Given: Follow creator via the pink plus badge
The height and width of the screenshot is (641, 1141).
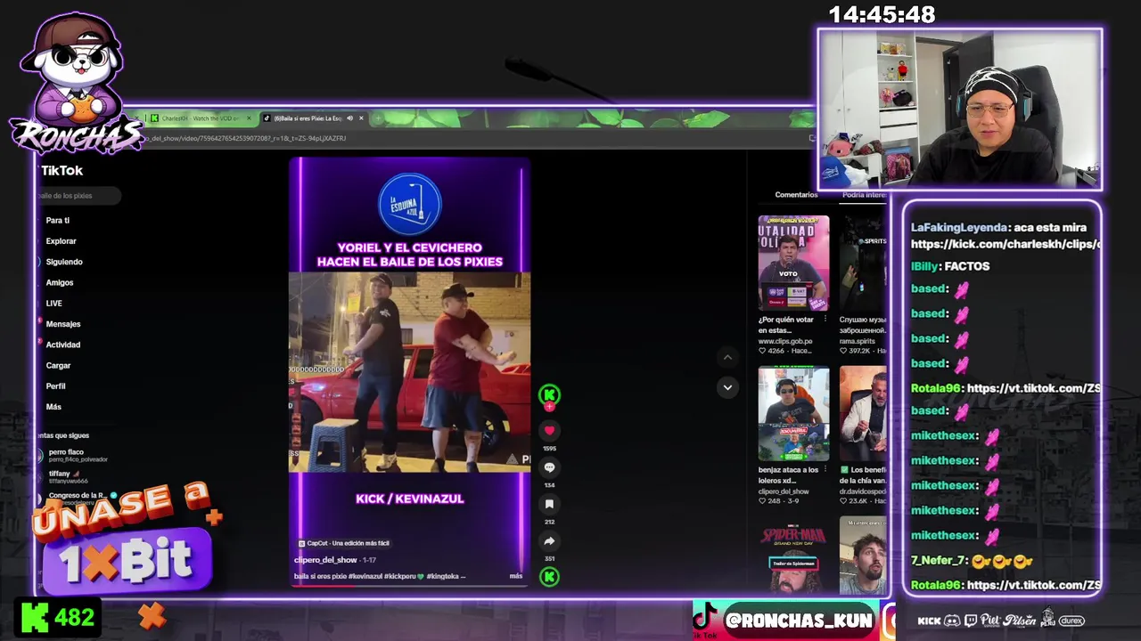Looking at the screenshot, I should coord(549,406).
